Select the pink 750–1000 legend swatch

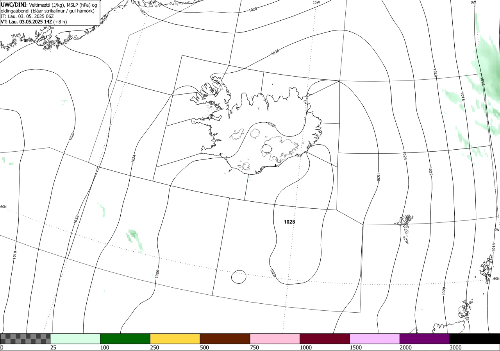tap(275, 338)
